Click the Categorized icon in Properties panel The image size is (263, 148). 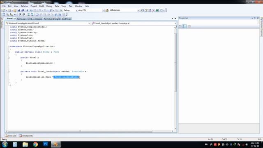(180, 26)
